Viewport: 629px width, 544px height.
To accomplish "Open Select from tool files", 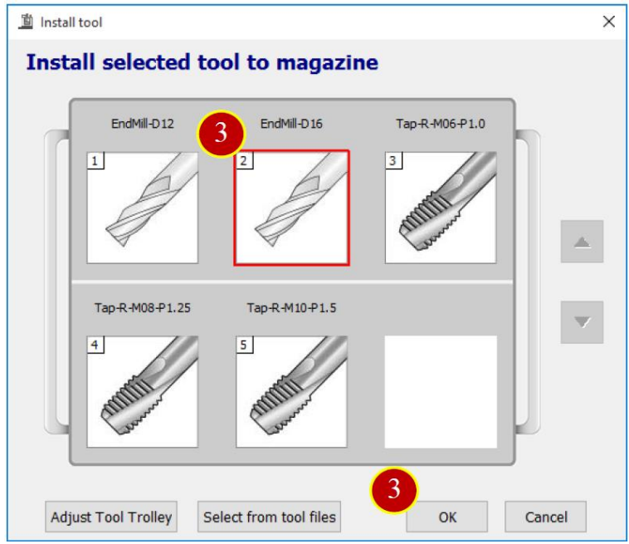I will [269, 517].
